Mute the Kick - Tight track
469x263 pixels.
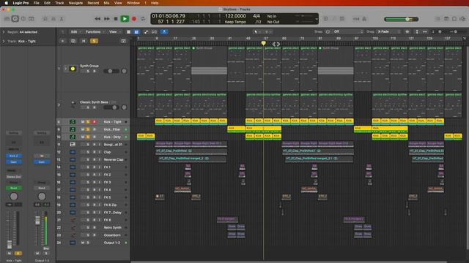pos(83,122)
